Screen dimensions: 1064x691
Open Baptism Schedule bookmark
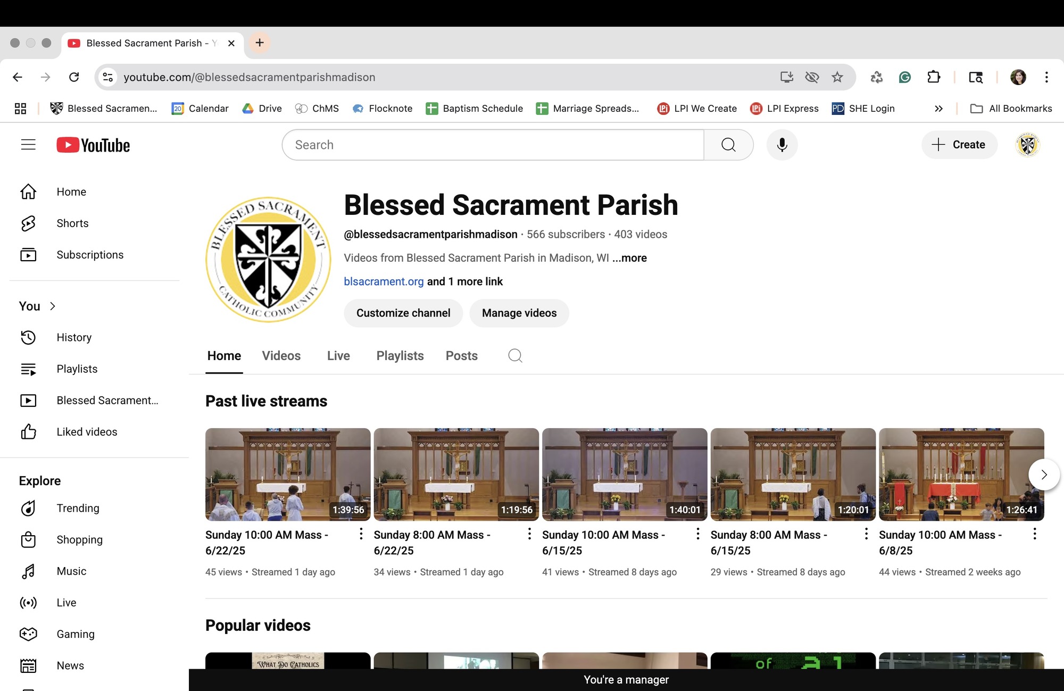coord(475,109)
